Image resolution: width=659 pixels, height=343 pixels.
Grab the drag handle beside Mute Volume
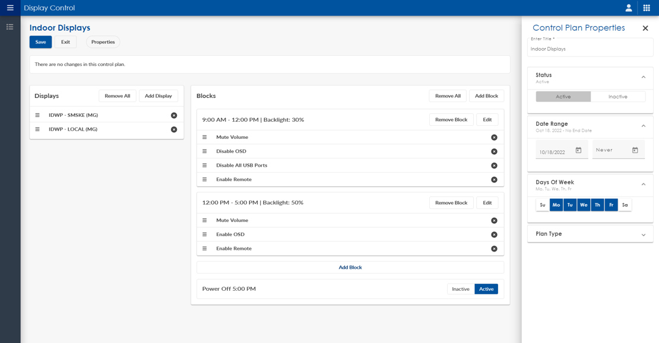coord(205,137)
